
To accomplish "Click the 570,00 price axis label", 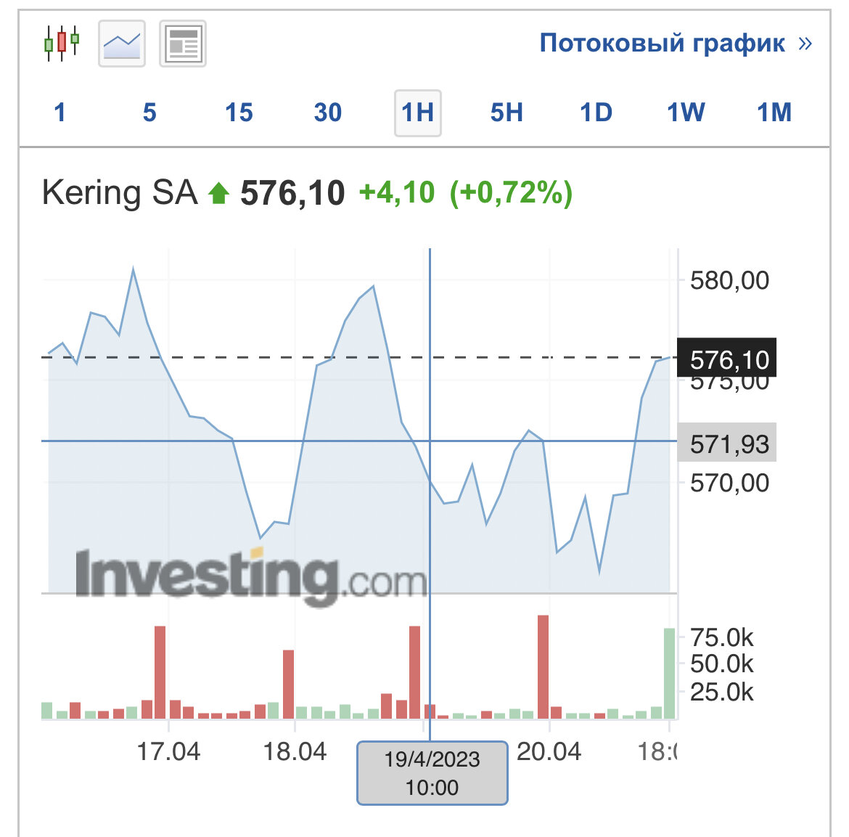I will point(729,483).
